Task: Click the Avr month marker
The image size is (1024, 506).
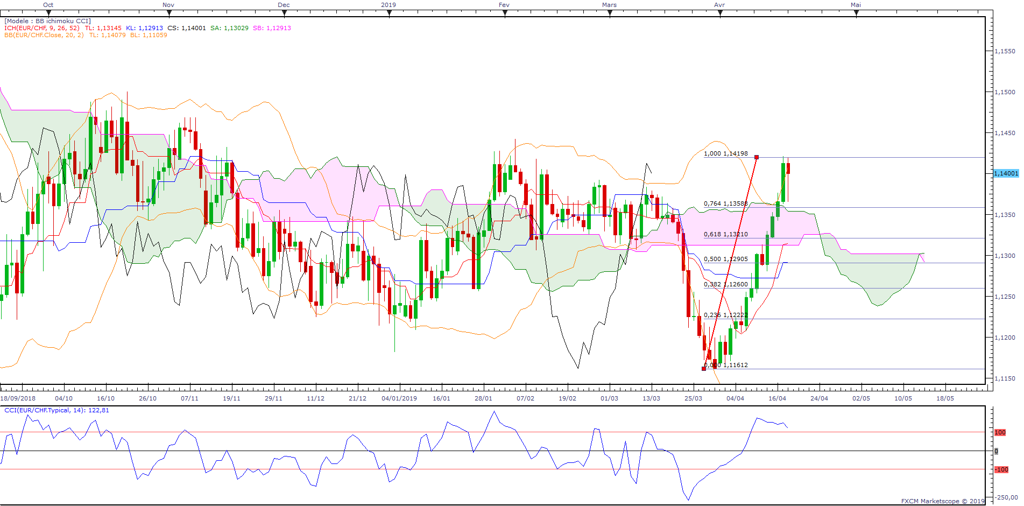Action: point(719,5)
